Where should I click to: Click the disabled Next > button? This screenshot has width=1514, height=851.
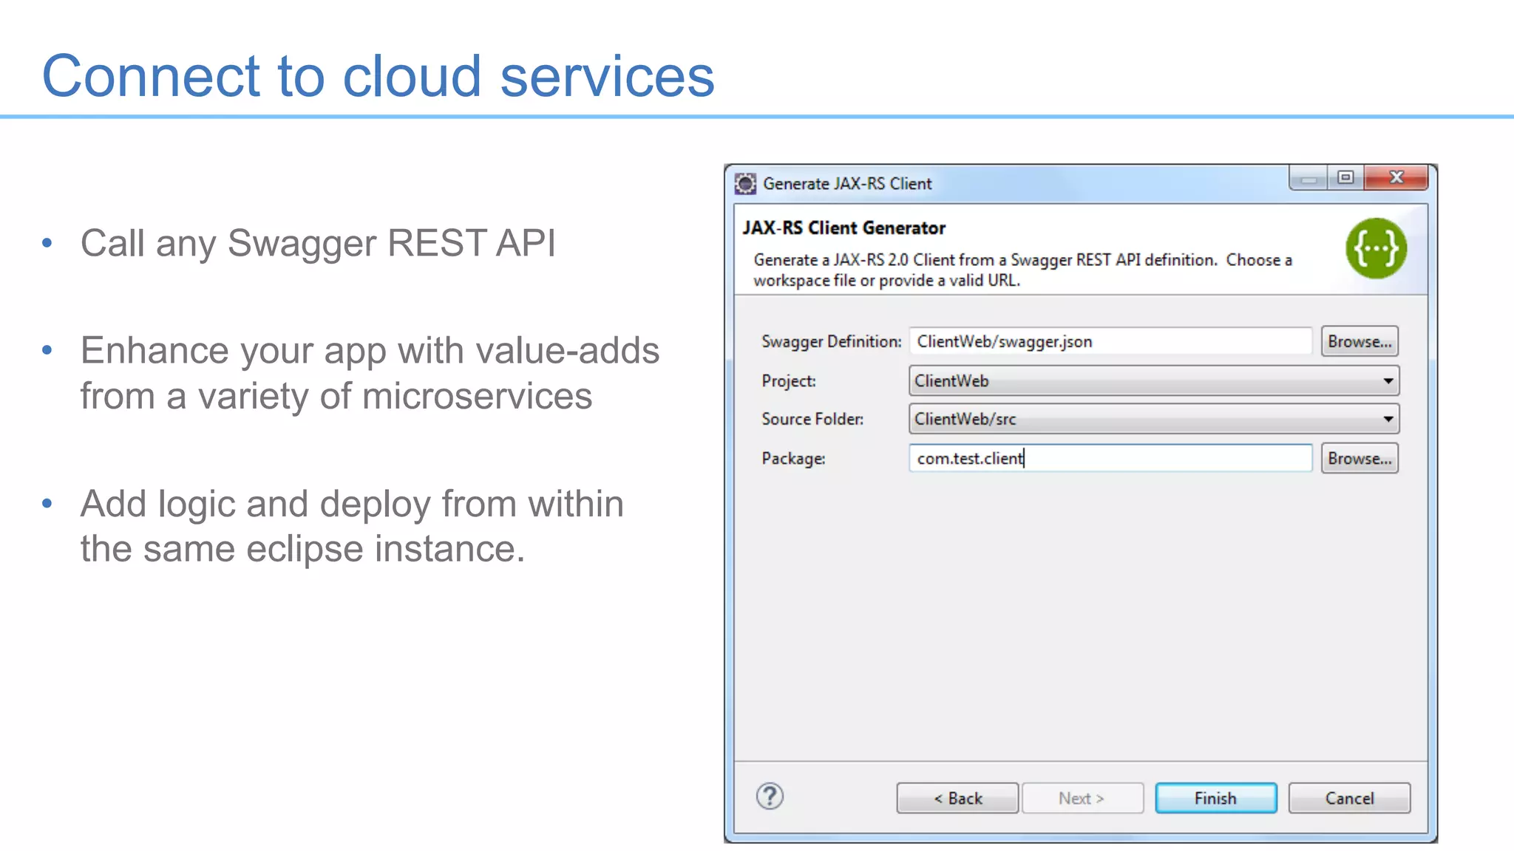pos(1082,798)
